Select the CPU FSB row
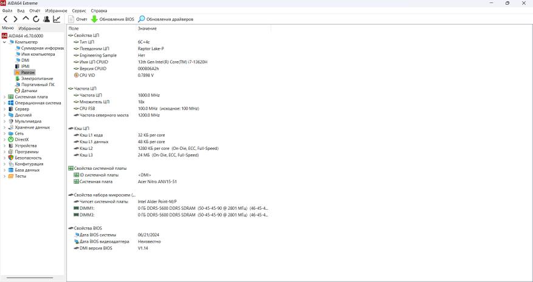The image size is (533, 282). pos(169,109)
